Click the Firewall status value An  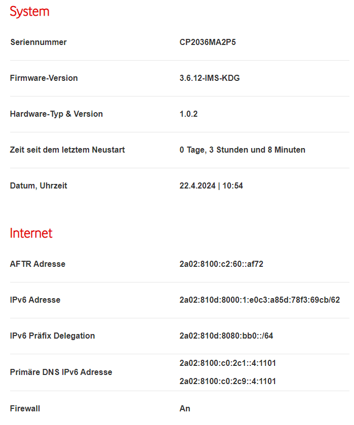[185, 408]
